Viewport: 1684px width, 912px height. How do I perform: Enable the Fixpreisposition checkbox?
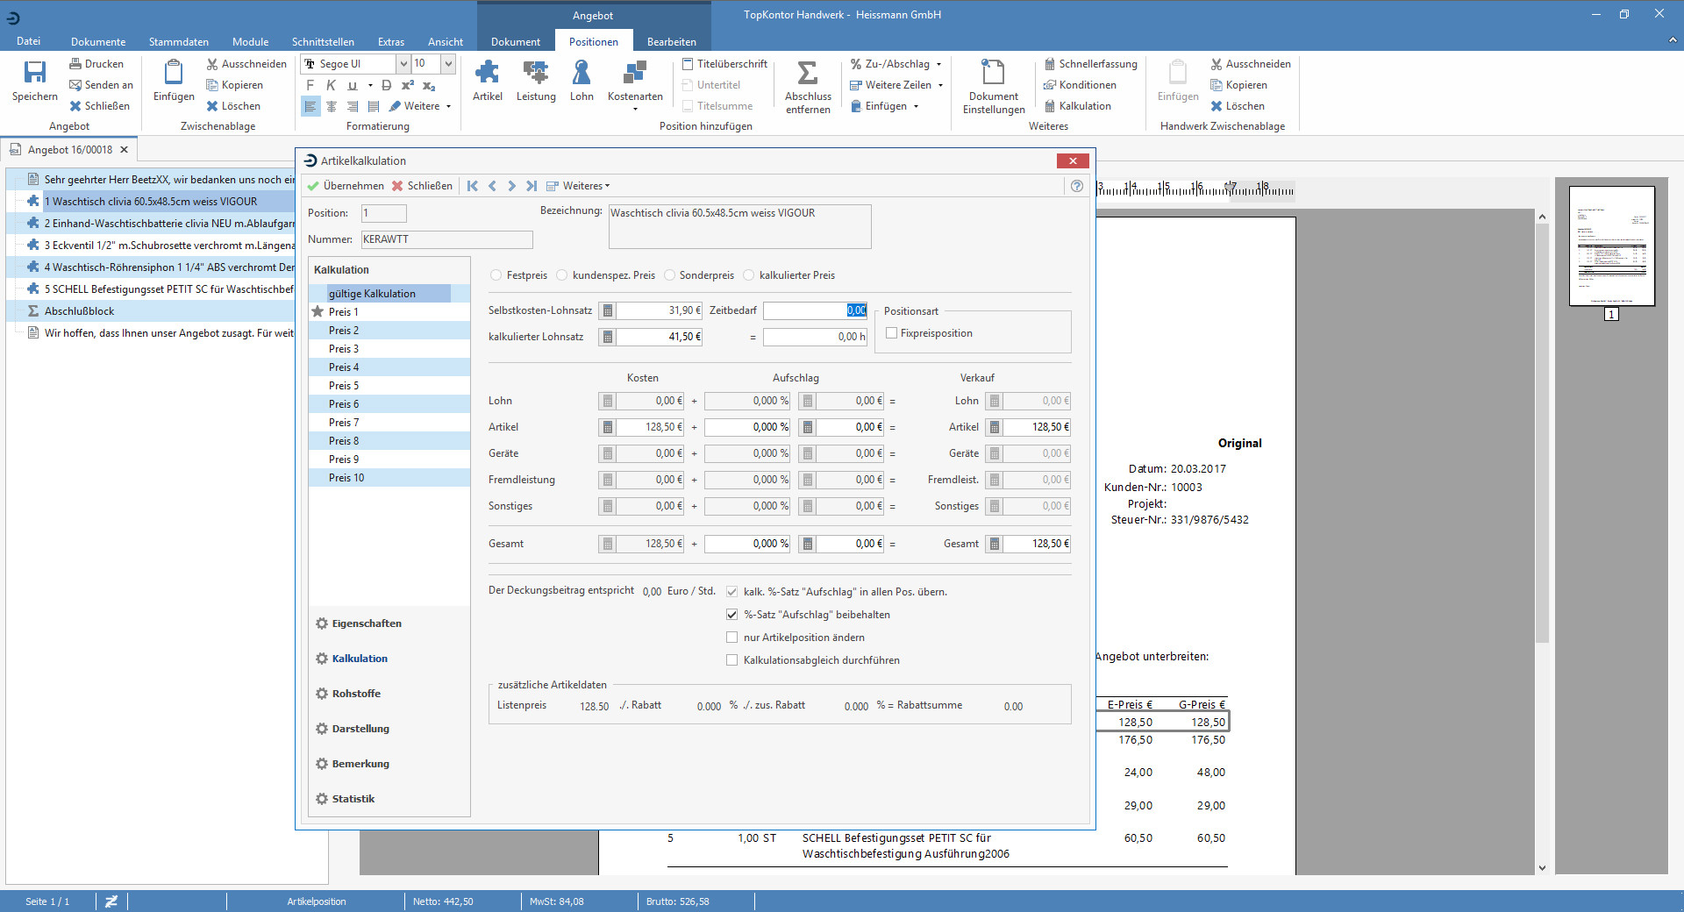tap(892, 333)
